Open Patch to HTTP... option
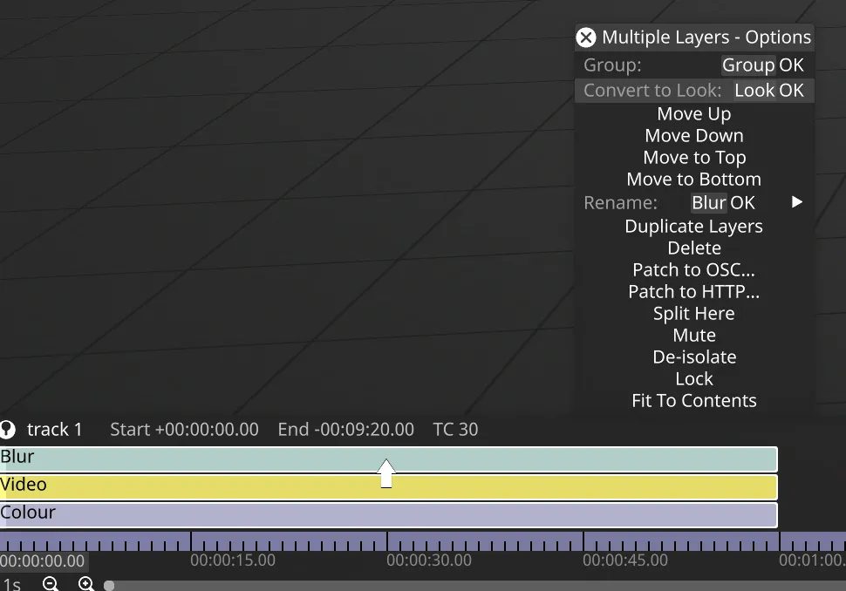Viewport: 846px width, 591px height. [694, 292]
